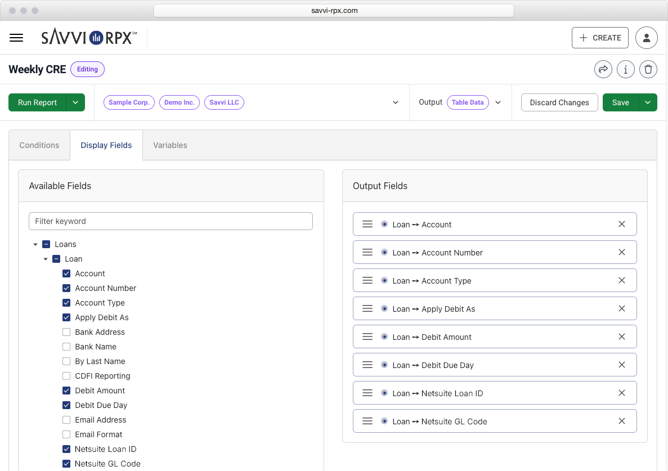The width and height of the screenshot is (668, 471).
Task: Click the share report icon
Action: (603, 69)
